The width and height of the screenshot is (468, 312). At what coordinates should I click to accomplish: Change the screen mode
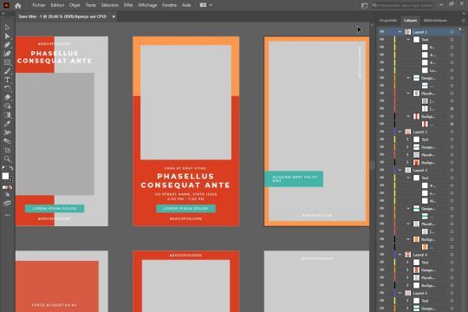(7, 204)
